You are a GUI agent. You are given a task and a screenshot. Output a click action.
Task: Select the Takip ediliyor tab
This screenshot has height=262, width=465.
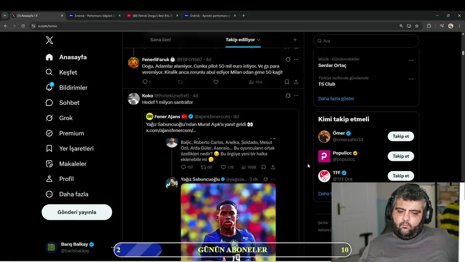(x=240, y=40)
